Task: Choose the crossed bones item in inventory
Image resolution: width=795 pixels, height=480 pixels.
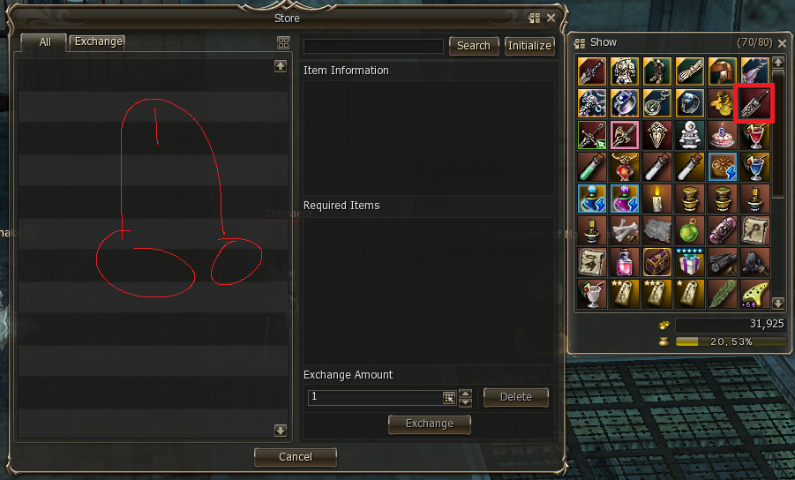Action: pyautogui.click(x=625, y=230)
